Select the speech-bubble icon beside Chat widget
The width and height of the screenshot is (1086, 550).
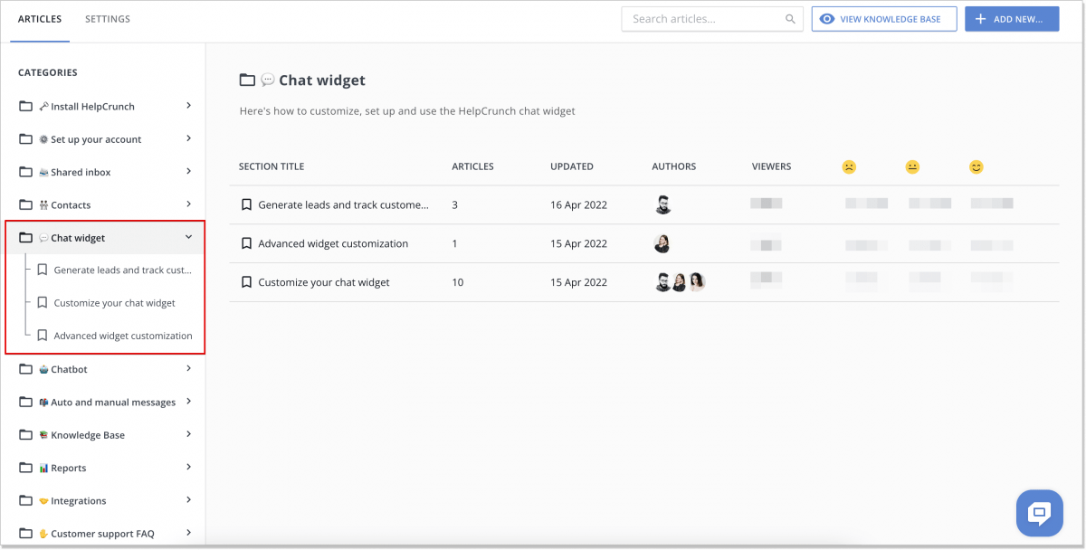(44, 237)
